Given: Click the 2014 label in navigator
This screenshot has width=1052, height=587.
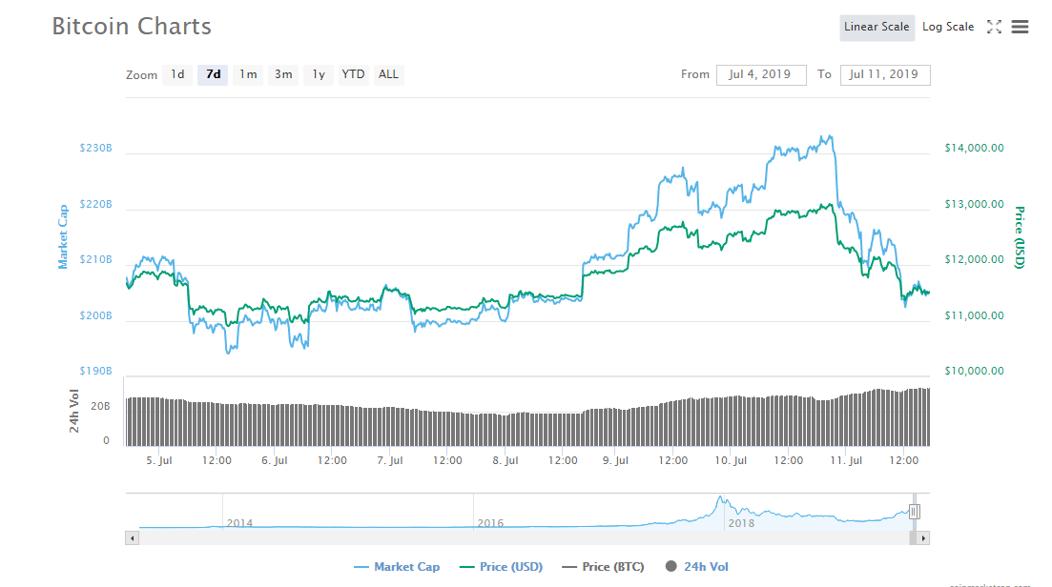Looking at the screenshot, I should [x=239, y=523].
